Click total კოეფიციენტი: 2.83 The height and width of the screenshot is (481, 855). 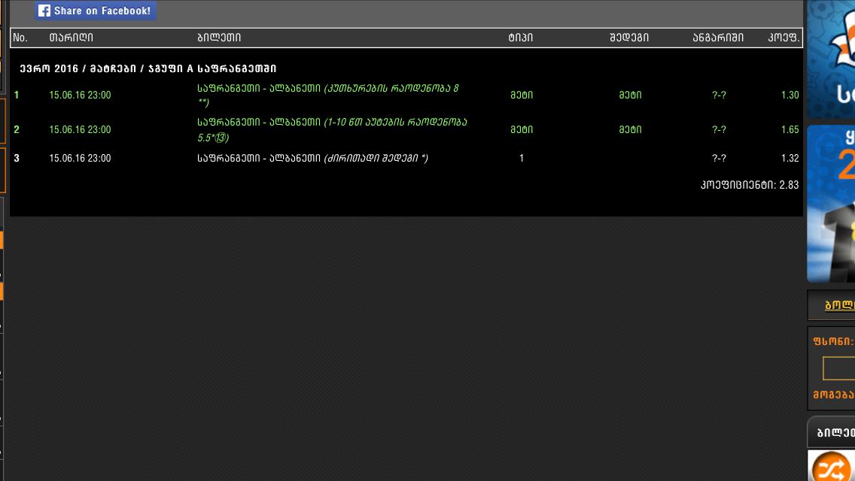pyautogui.click(x=749, y=185)
